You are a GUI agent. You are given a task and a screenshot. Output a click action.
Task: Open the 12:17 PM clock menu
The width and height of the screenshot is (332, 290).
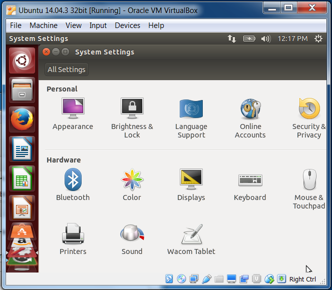pyautogui.click(x=292, y=38)
